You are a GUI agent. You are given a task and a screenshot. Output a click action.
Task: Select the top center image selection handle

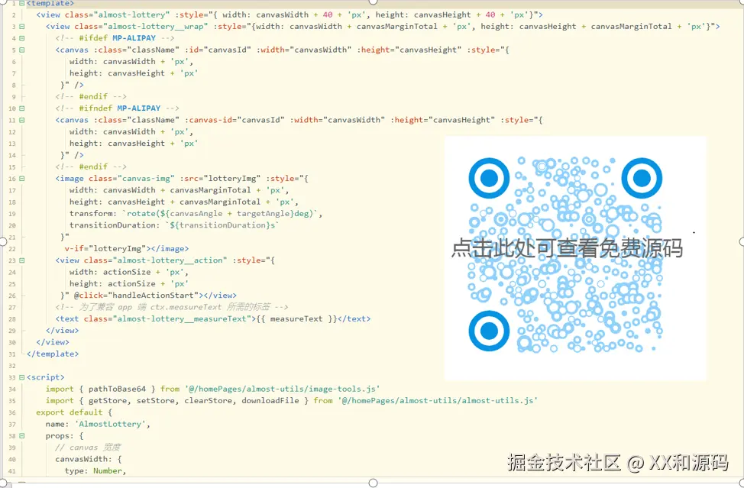tap(373, 2)
